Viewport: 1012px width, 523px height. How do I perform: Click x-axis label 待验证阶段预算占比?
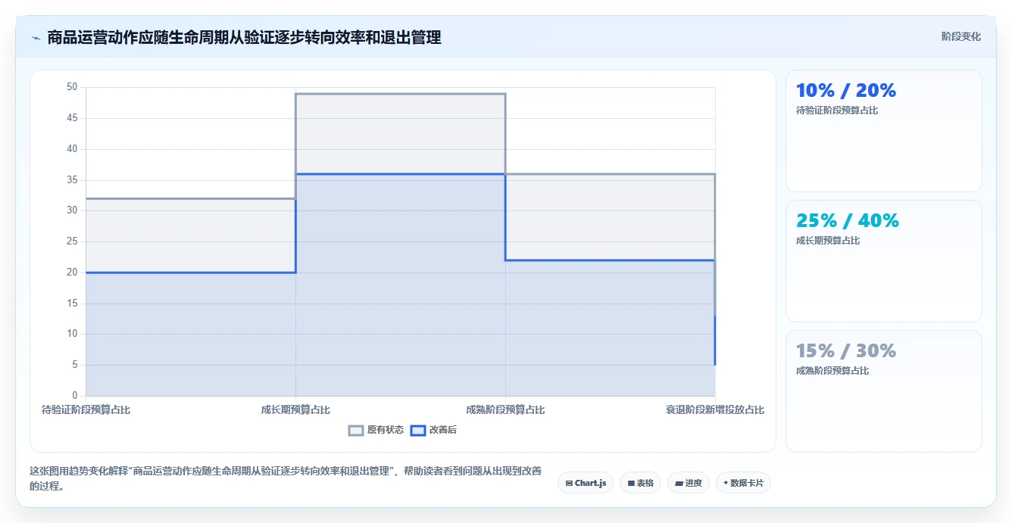[86, 410]
